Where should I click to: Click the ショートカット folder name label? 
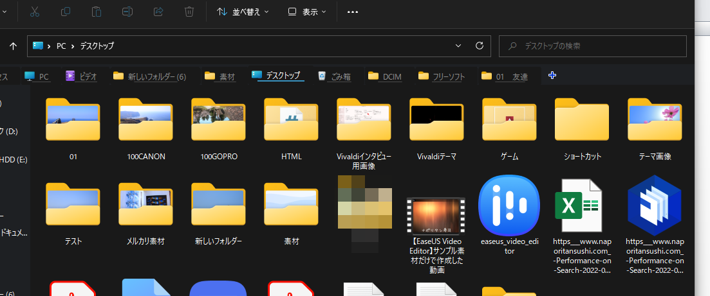[x=583, y=157]
